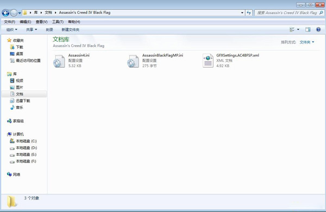326x212 pixels.
Task: Click 刻录 toolbar button
Action: point(49,30)
